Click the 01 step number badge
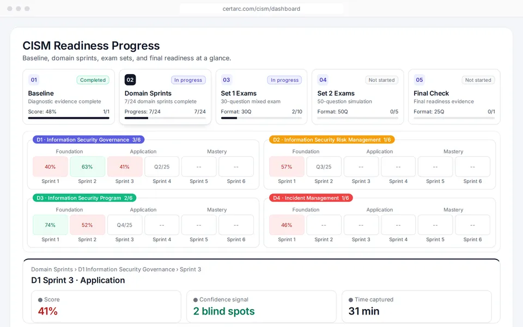523x327 pixels. click(34, 80)
